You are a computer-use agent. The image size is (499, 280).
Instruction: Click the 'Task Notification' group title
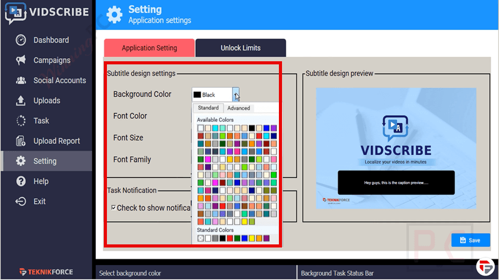[x=132, y=190]
